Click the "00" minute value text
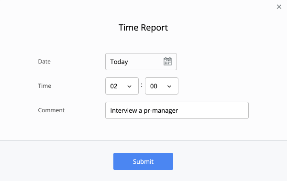This screenshot has height=181, width=287. (x=154, y=86)
